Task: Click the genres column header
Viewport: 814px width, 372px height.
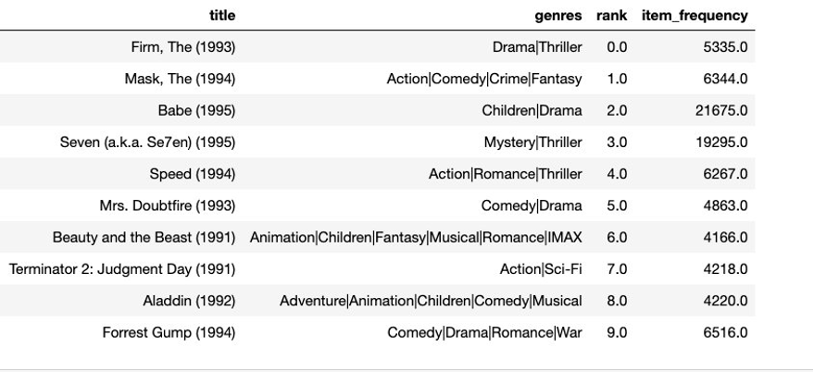Action: point(558,16)
